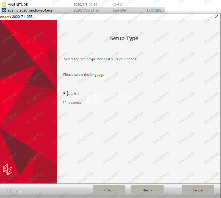Go back with the Back button

pos(109,190)
